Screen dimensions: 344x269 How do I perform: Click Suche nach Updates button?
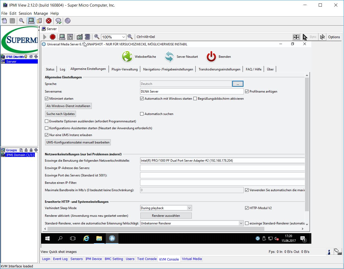click(61, 114)
